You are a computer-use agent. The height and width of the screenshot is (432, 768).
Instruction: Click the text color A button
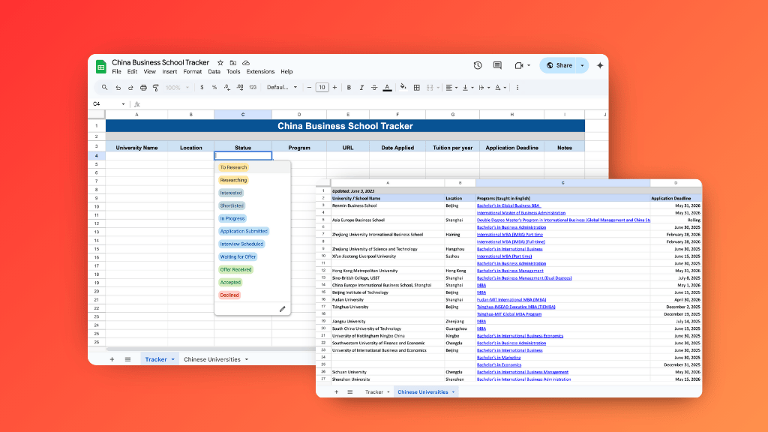click(x=387, y=88)
